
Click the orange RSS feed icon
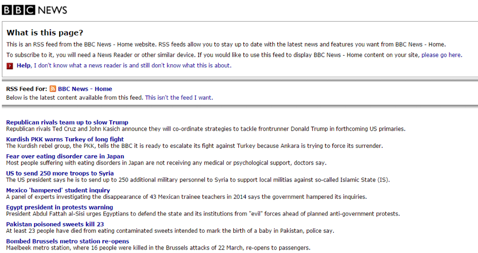(x=53, y=89)
